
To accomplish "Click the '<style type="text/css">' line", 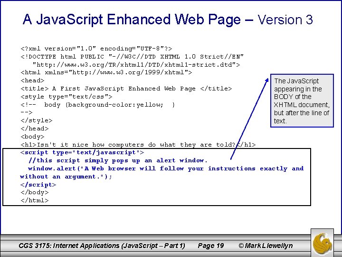I will coord(66,97).
